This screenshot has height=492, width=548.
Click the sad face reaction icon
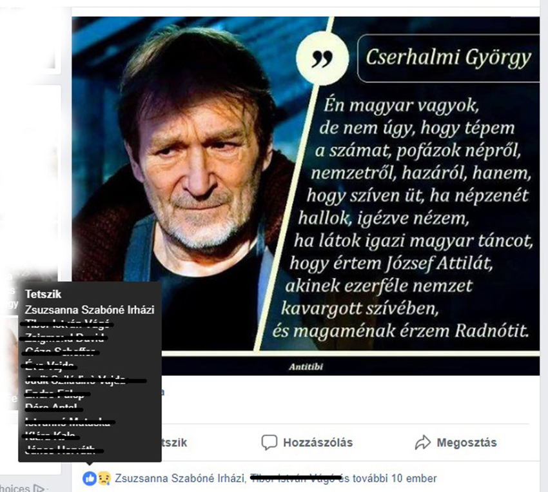[104, 478]
